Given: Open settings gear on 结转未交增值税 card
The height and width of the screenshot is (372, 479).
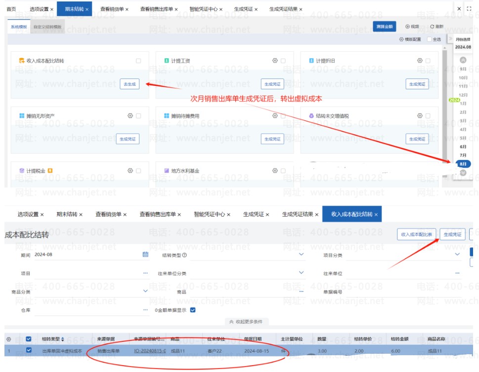Looking at the screenshot, I should (x=420, y=116).
